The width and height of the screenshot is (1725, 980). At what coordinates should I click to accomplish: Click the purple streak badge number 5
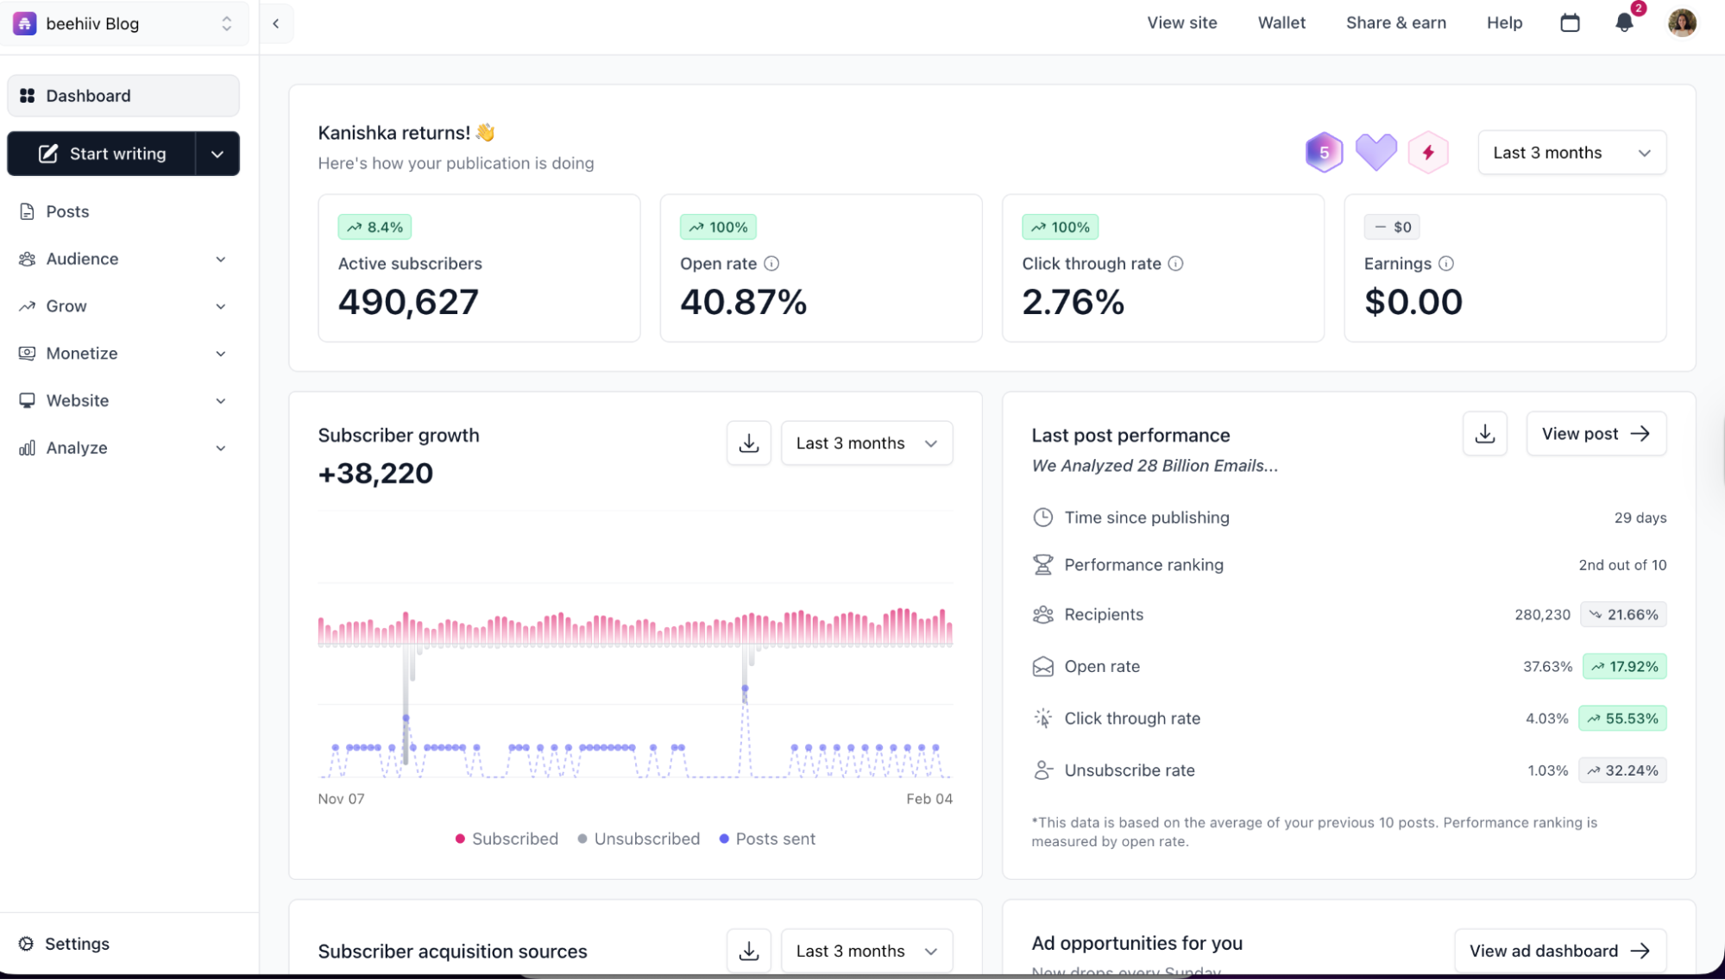click(1323, 152)
